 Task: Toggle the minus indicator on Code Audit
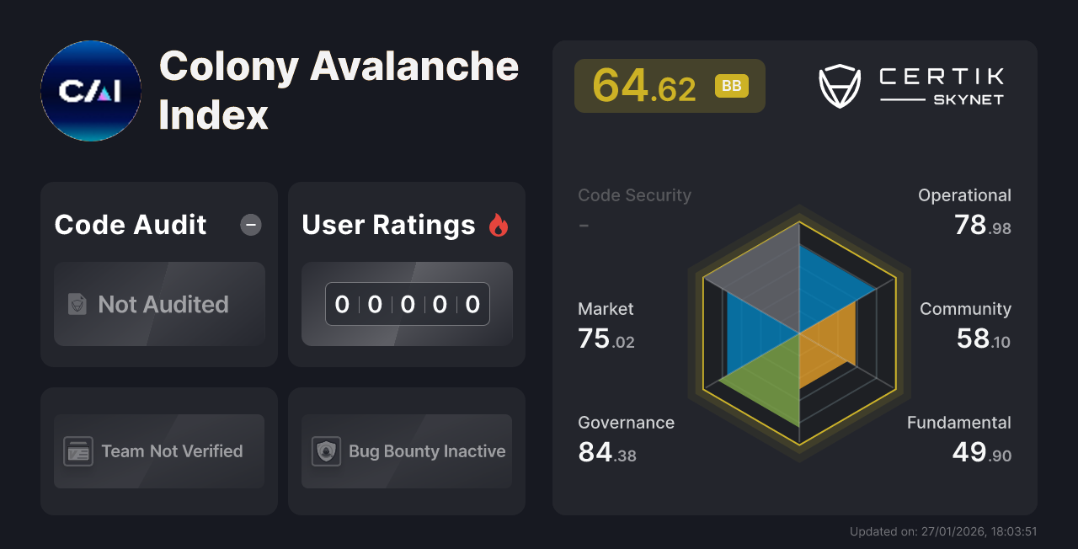click(250, 225)
